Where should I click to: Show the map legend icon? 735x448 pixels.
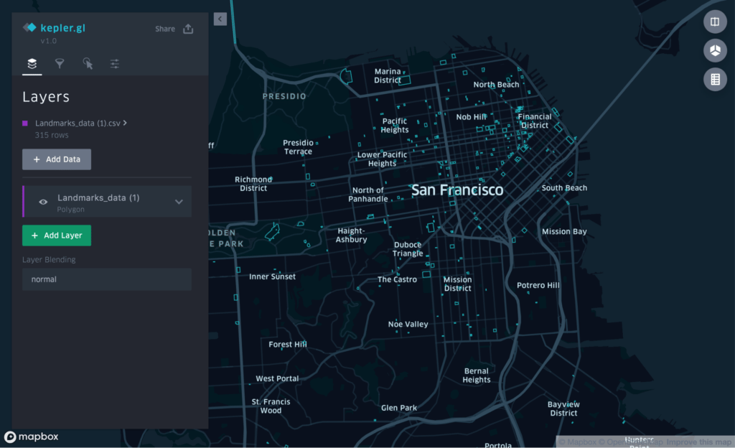coord(715,79)
